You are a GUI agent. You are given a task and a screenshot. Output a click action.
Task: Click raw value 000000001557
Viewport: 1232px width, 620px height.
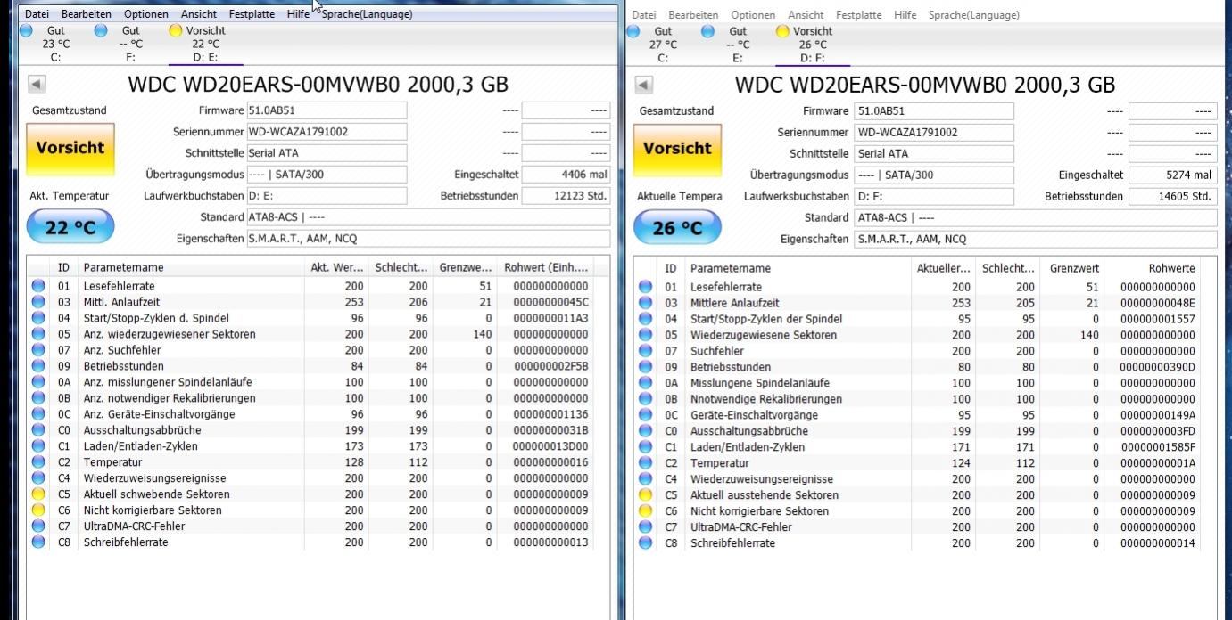pyautogui.click(x=1157, y=319)
